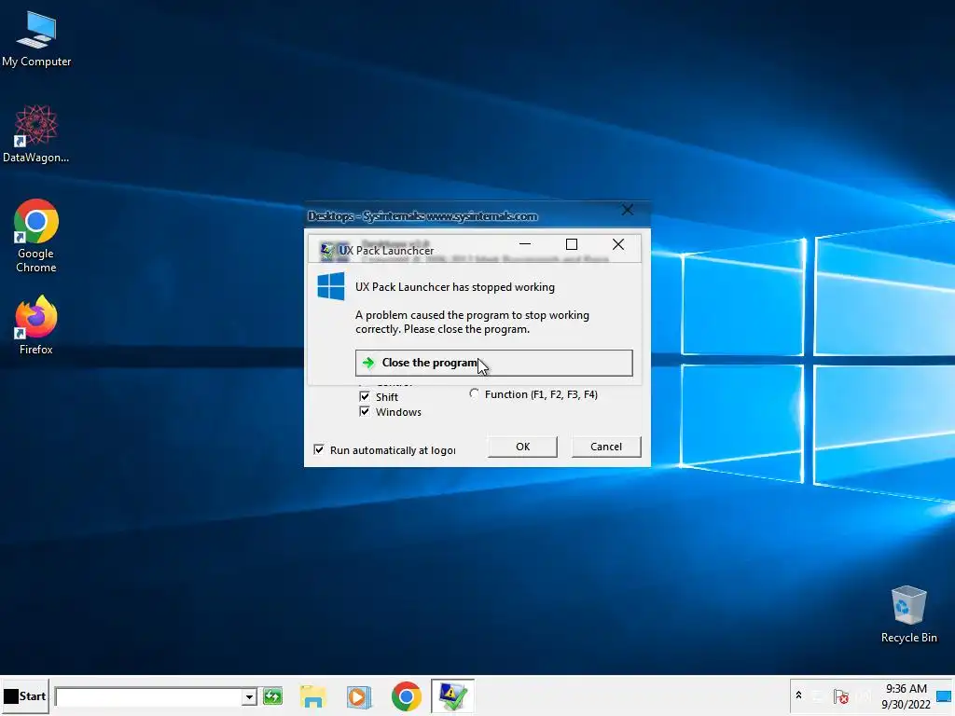This screenshot has width=955, height=716.
Task: Click OK in Desktops dialog
Action: (522, 447)
